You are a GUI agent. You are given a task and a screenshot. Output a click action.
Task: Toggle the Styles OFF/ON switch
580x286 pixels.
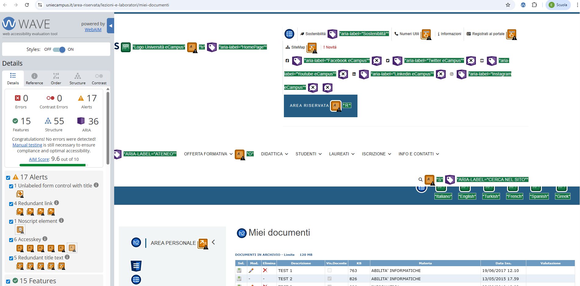(x=59, y=49)
